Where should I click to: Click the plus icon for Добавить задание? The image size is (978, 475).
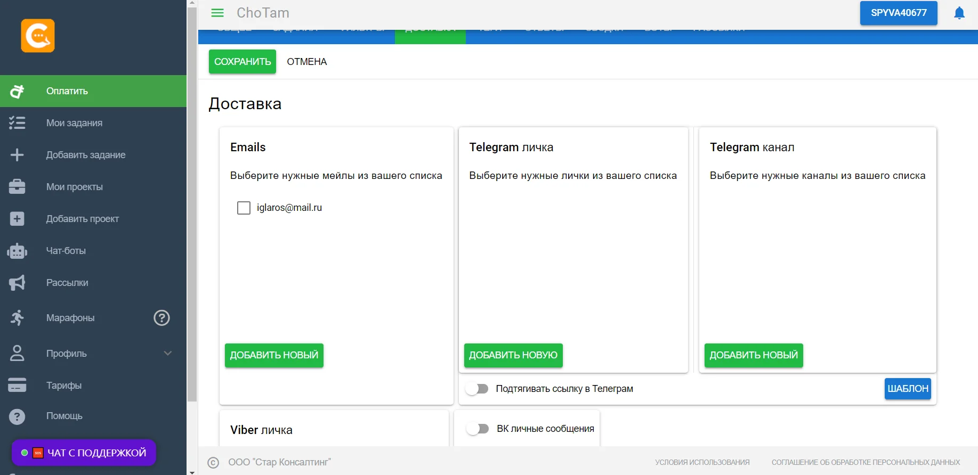click(x=17, y=155)
